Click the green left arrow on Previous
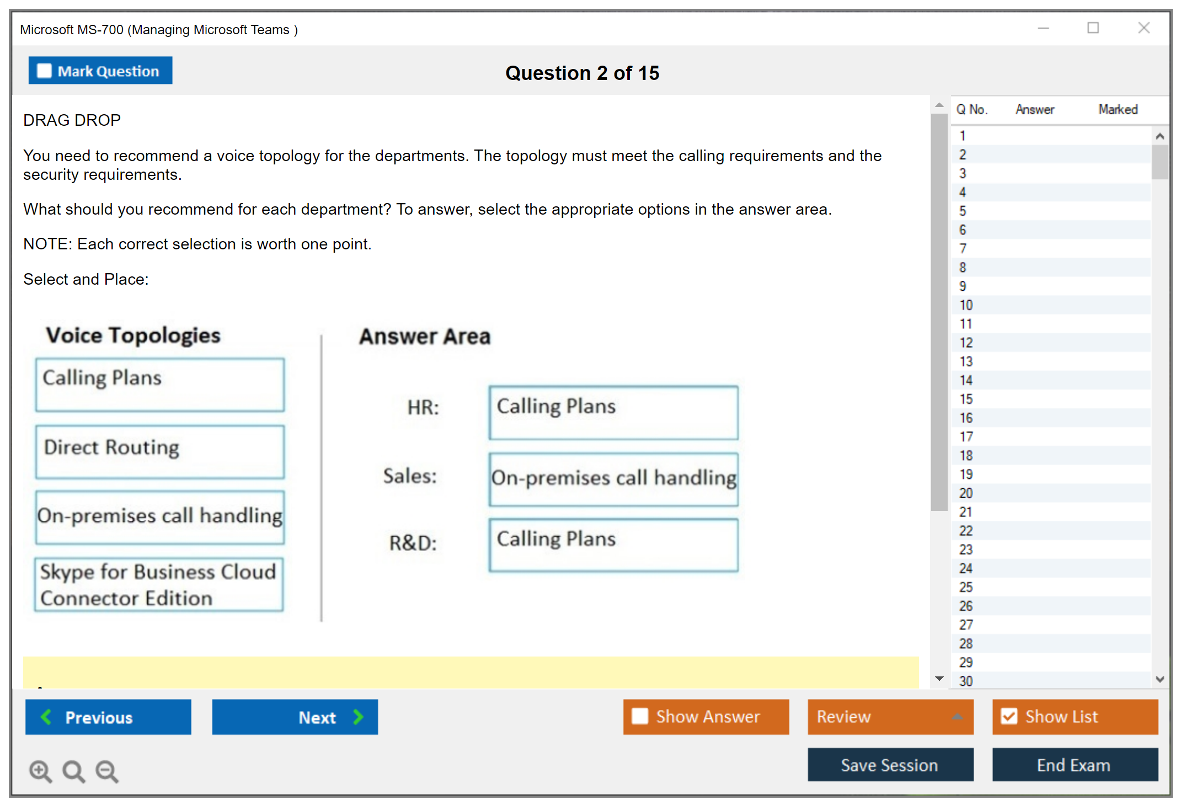1186x811 pixels. click(x=46, y=717)
